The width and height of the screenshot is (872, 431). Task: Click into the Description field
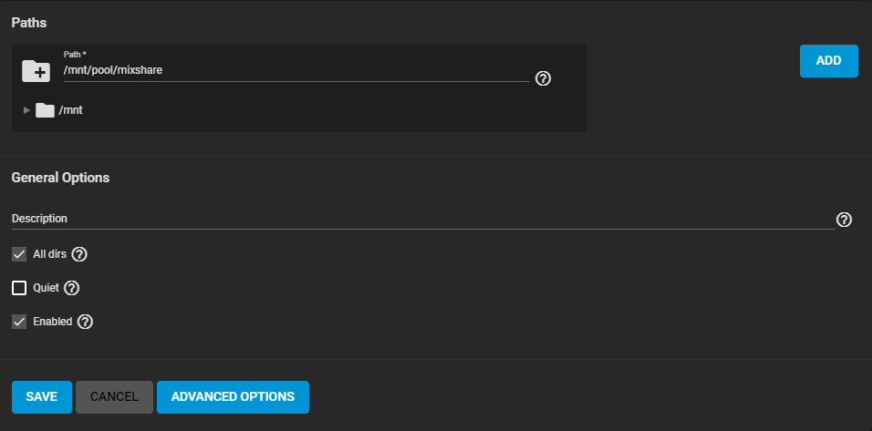pos(420,219)
